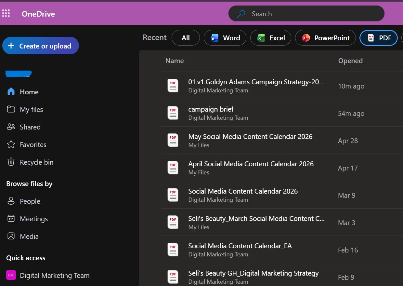Click inside the Search box
This screenshot has width=403, height=286.
tap(306, 14)
